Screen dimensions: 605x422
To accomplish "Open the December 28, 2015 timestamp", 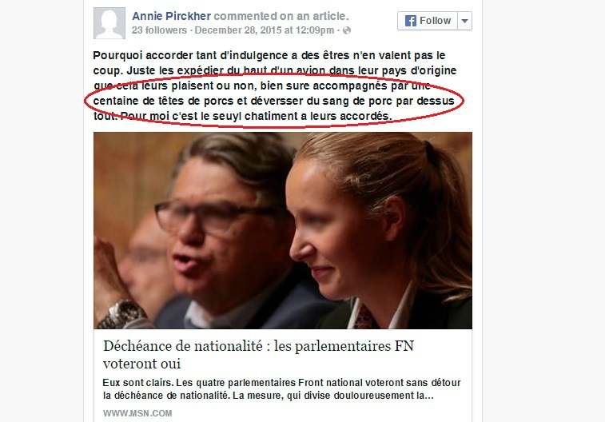I will coord(265,30).
